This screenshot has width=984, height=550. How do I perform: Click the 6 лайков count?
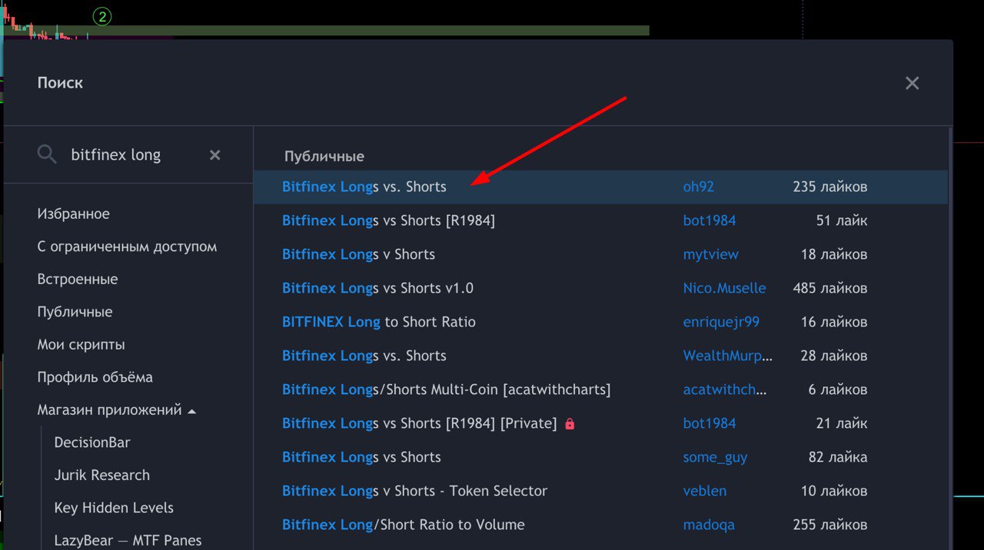(838, 389)
